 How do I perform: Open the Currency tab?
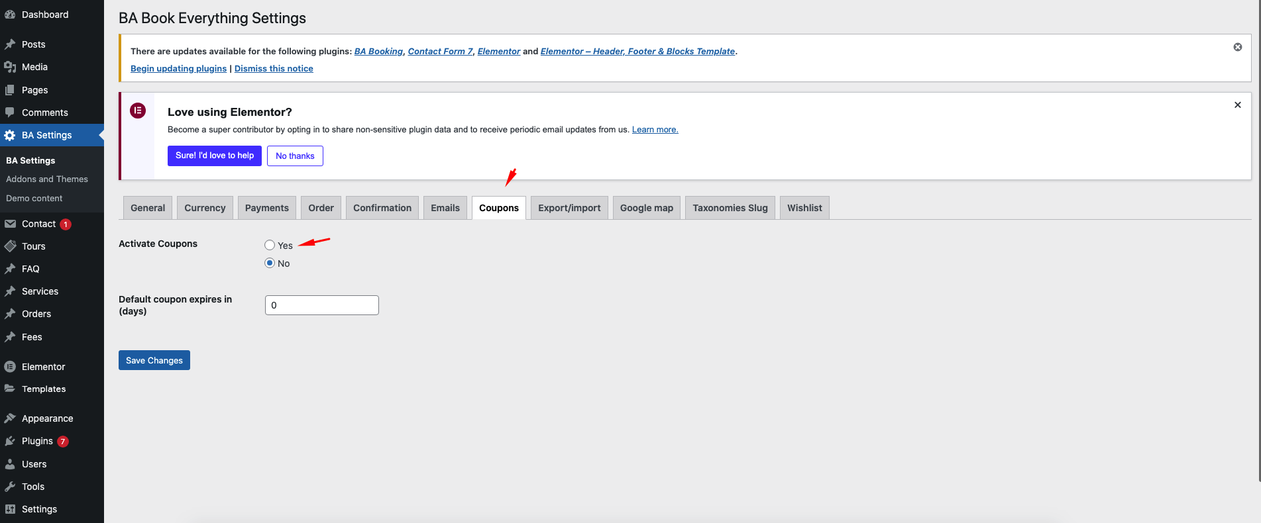pyautogui.click(x=205, y=208)
